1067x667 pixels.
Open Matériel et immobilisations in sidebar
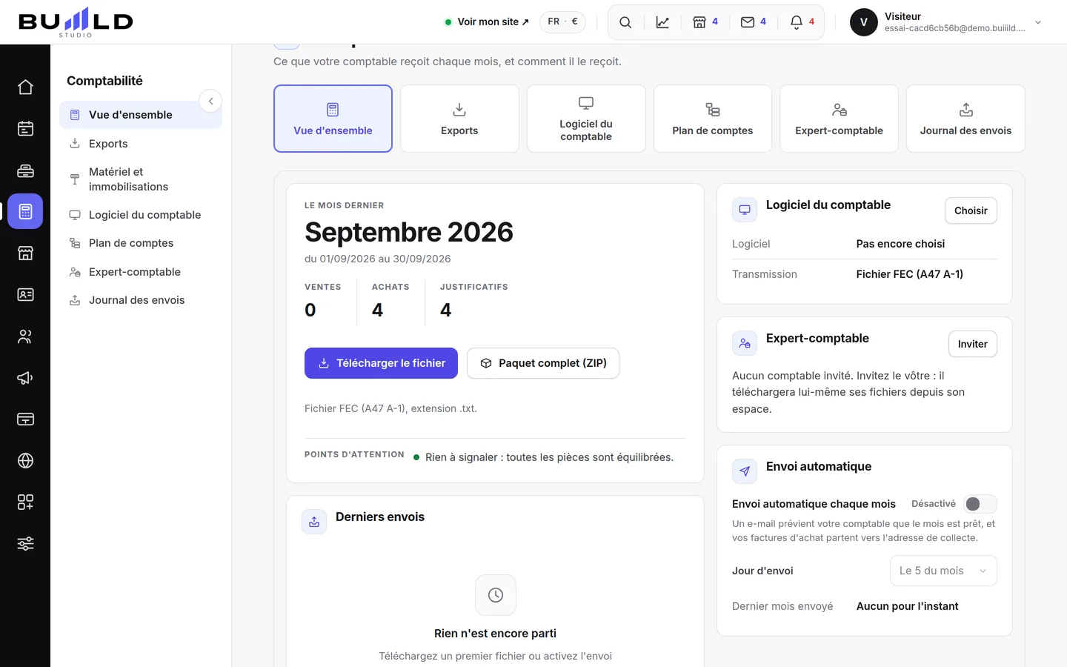(x=141, y=179)
